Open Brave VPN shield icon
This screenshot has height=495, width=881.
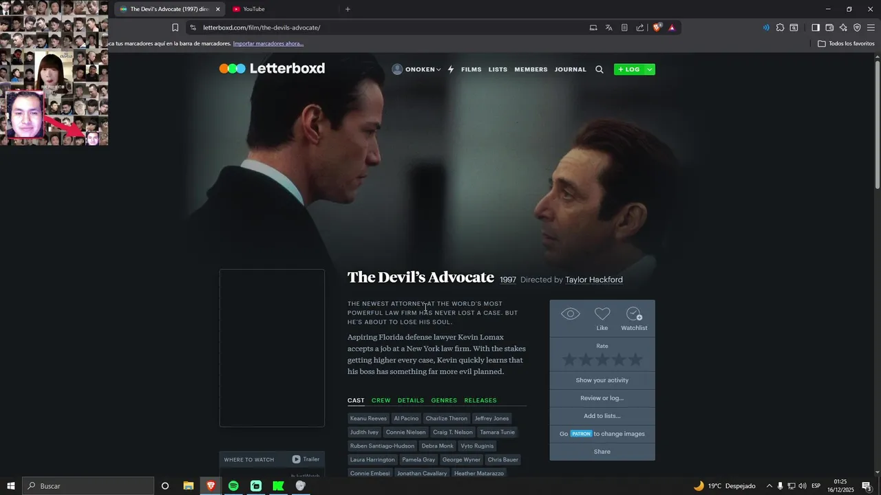coord(857,27)
